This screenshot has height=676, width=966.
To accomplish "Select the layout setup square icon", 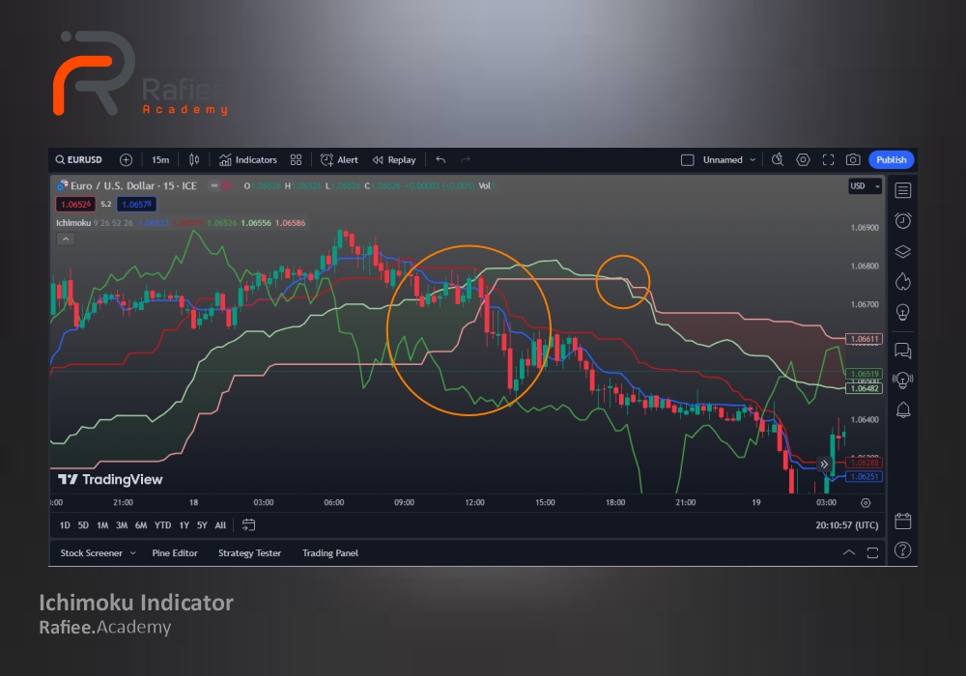I will point(688,160).
